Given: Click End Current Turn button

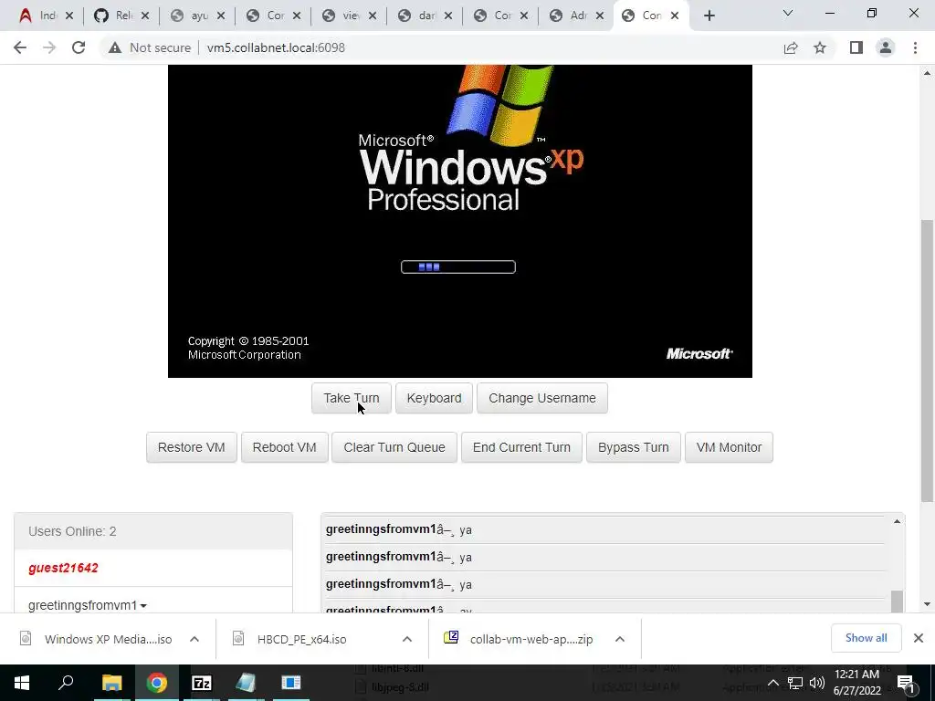Looking at the screenshot, I should pos(521,447).
